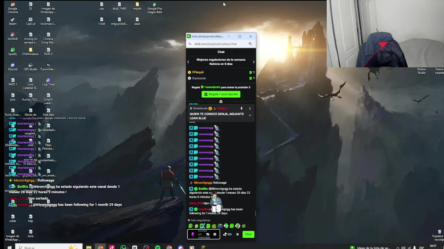Image resolution: width=444 pixels, height=249 pixels.
Task: Select the 'Chinese Gong Me...' desktop file
Action: [x=48, y=38]
